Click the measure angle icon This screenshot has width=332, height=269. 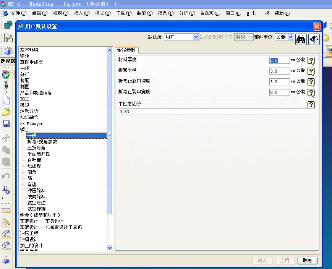[x=6, y=222]
